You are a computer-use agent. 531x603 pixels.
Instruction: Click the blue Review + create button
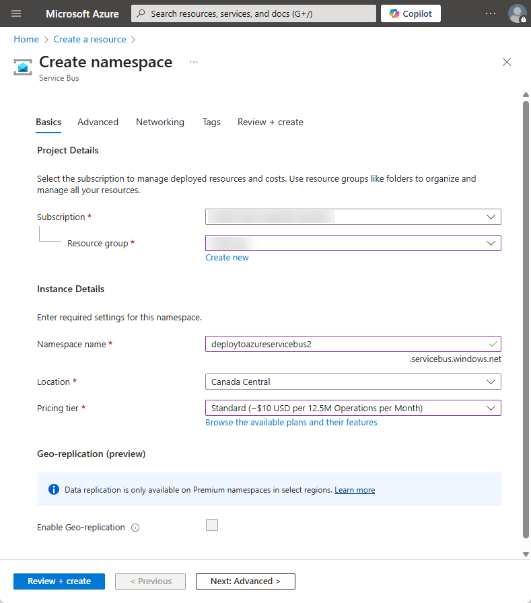click(x=59, y=581)
